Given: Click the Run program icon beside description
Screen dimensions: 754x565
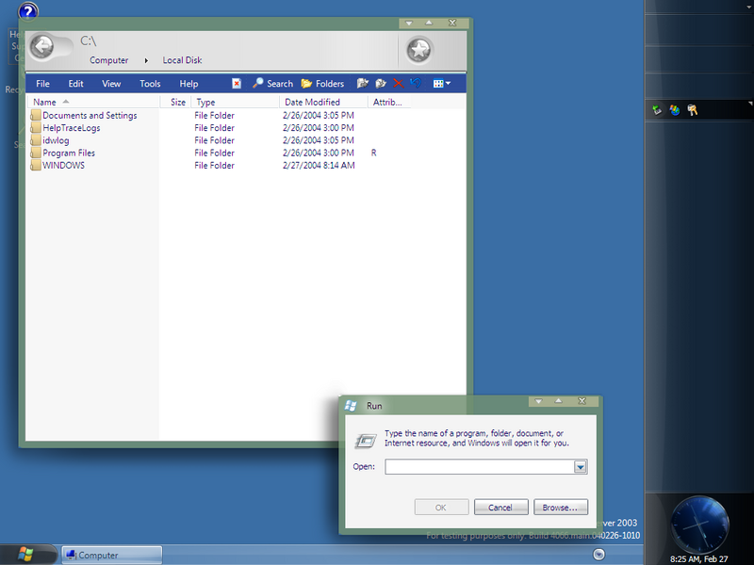Looking at the screenshot, I should coord(366,440).
